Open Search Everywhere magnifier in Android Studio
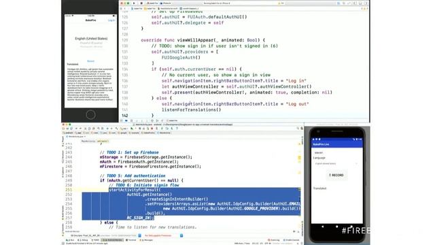Image resolution: width=435 pixels, height=245 pixels. (298, 129)
